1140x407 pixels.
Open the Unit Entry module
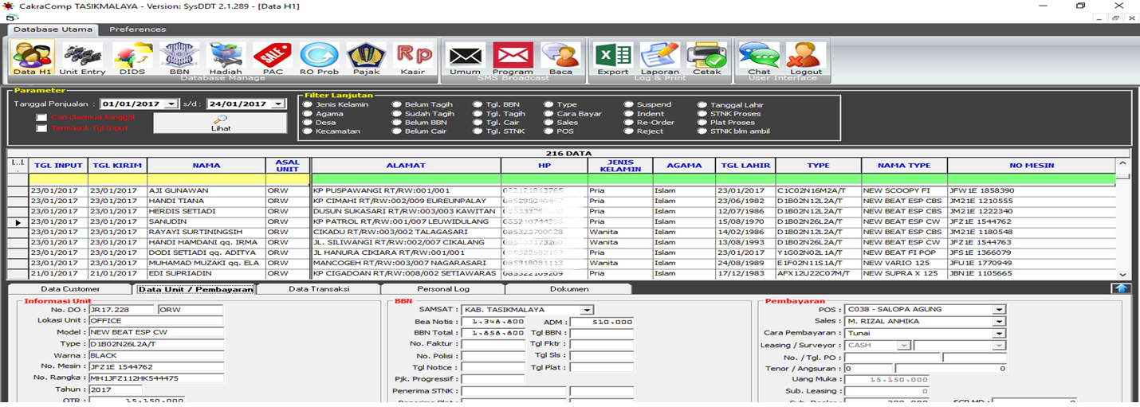[x=82, y=58]
